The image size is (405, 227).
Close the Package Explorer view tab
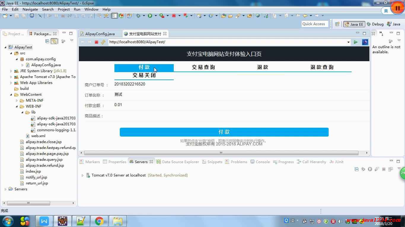point(55,34)
